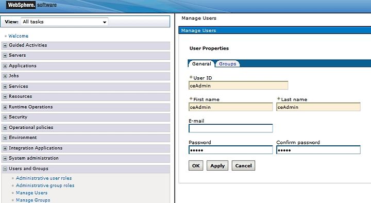Expand the Services section
Image resolution: width=371 pixels, height=203 pixels.
[x=5, y=87]
